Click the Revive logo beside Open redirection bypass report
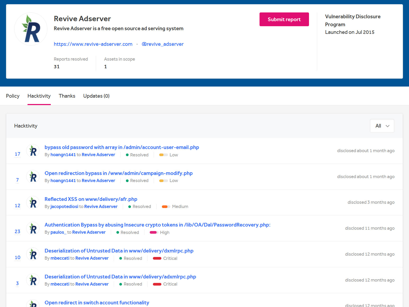Viewport: 409px width, 307px height. pos(33,177)
